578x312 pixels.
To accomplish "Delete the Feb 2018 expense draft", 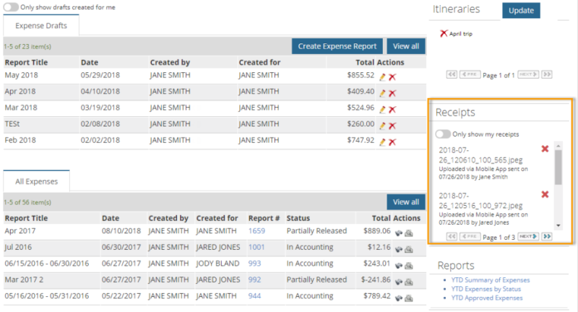I will [392, 142].
